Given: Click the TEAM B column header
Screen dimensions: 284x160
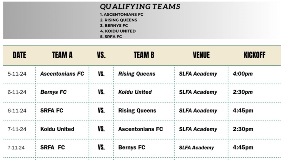Looking at the screenshot, I should [x=144, y=55].
